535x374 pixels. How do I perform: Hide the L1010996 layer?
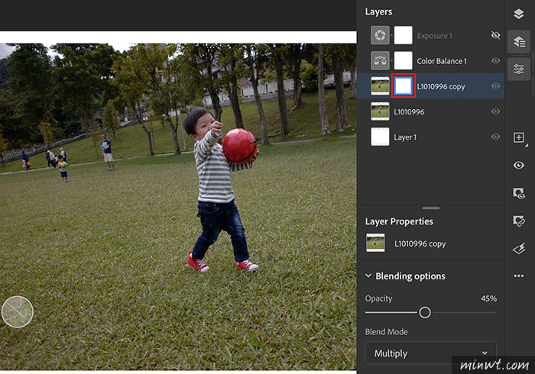495,111
